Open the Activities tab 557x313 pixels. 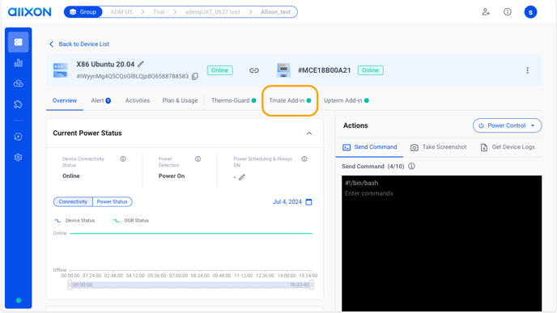pos(138,100)
